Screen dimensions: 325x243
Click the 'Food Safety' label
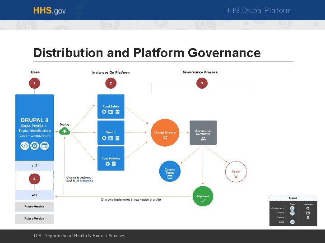(x=111, y=106)
